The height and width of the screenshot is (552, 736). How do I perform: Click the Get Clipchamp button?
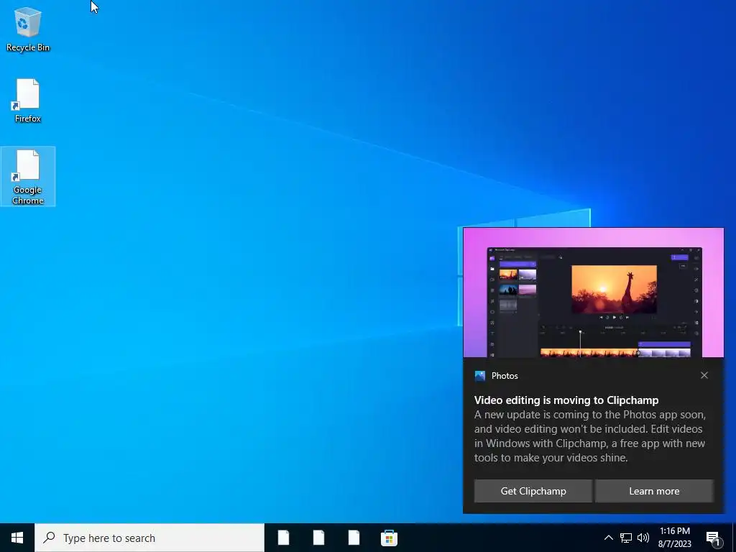[x=533, y=491]
